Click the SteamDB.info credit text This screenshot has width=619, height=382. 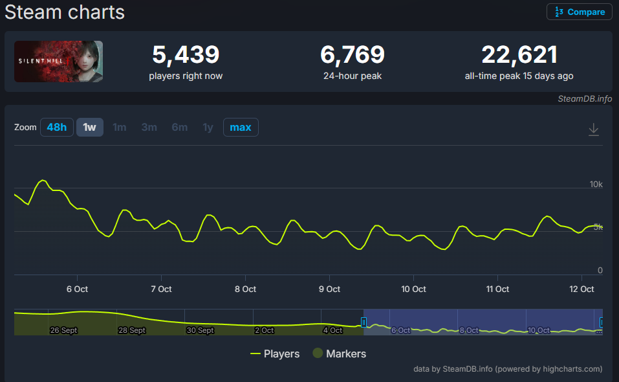click(x=585, y=99)
